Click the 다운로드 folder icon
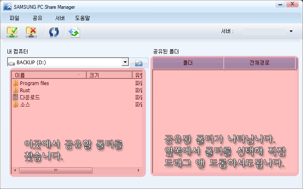303x189 pixels. point(15,97)
